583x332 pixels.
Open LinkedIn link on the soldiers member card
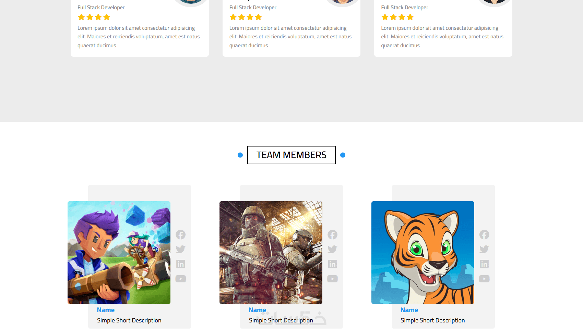(332, 264)
